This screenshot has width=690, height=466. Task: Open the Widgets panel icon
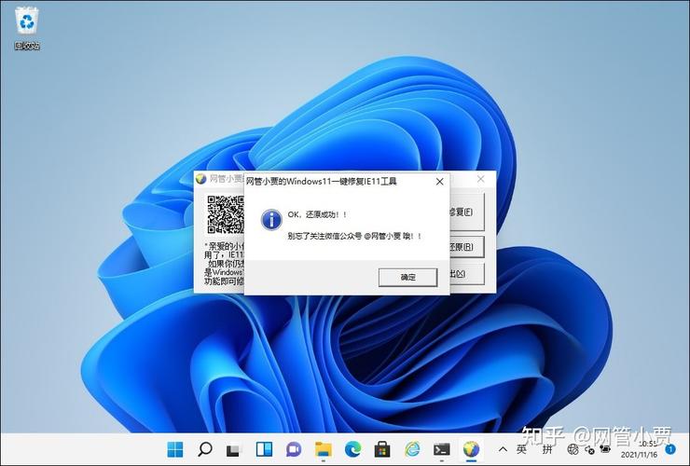(x=264, y=449)
